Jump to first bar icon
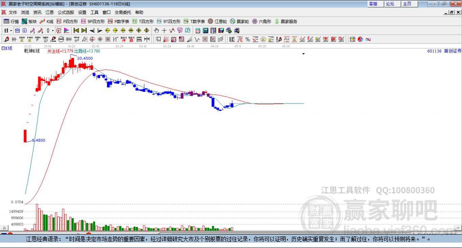Viewport: 462px width, 248px height. (x=76, y=31)
